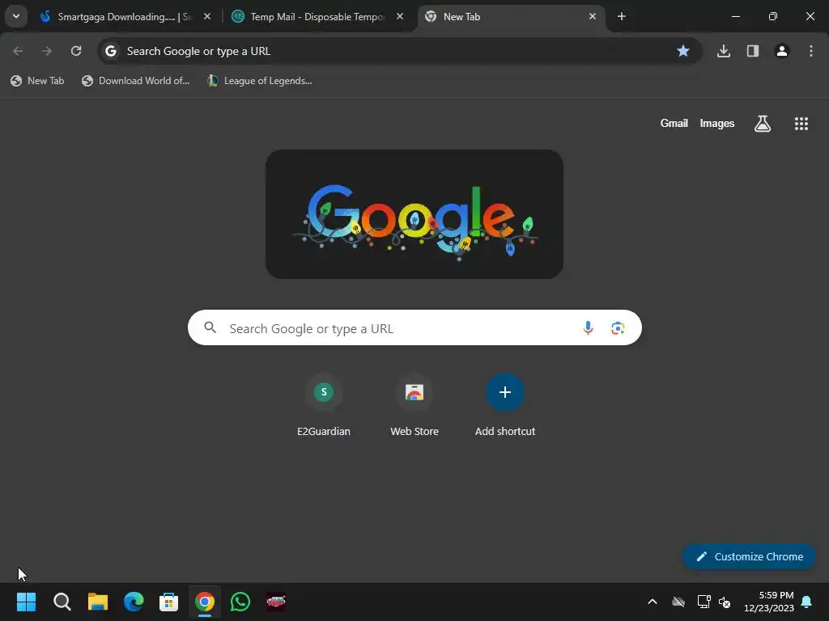Viewport: 829px width, 621px height.
Task: Open the New Tab bookmark
Action: pyautogui.click(x=37, y=81)
